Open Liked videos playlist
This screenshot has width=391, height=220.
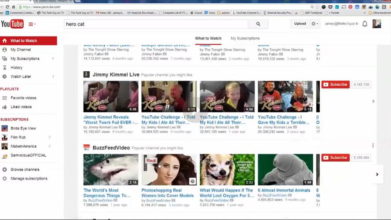pyautogui.click(x=21, y=107)
